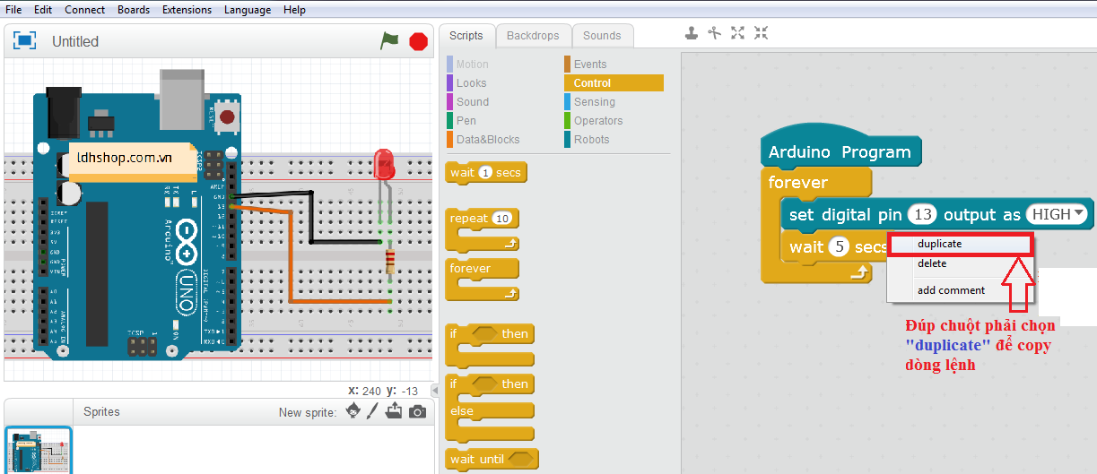Choose new sprite from library icon
The height and width of the screenshot is (474, 1097).
click(x=353, y=411)
